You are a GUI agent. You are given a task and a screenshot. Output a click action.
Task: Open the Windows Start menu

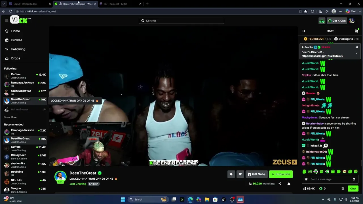pyautogui.click(x=123, y=199)
